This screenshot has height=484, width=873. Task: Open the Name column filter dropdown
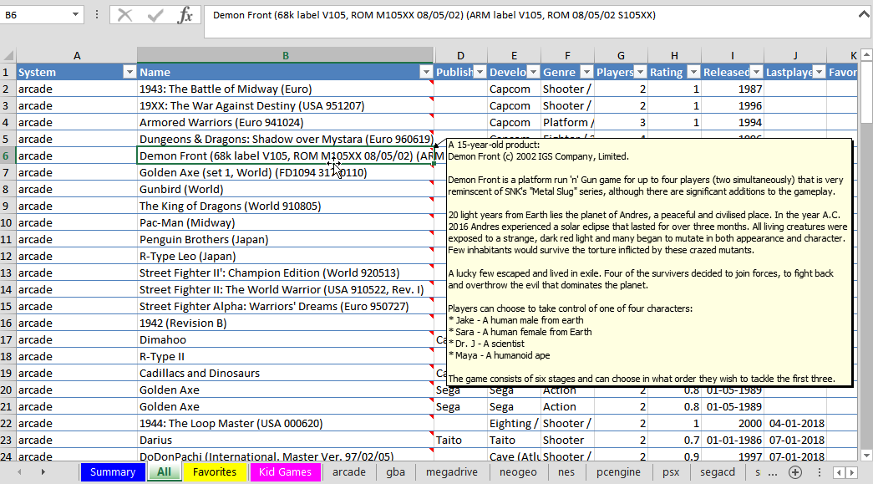tap(425, 73)
